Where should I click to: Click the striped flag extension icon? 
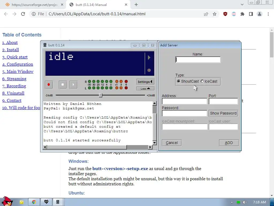[234, 14]
